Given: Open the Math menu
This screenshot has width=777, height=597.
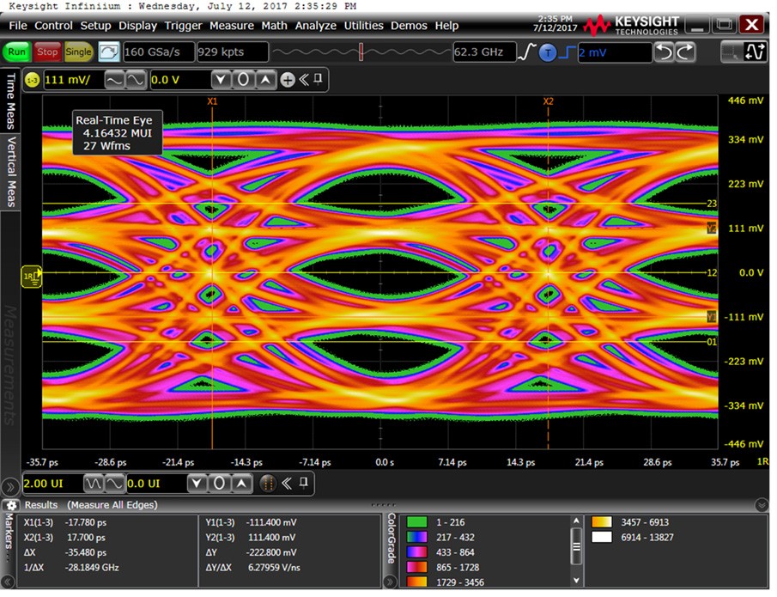Looking at the screenshot, I should (275, 25).
